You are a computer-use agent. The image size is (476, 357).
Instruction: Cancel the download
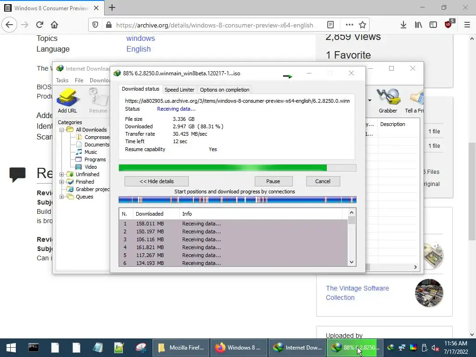click(x=323, y=181)
